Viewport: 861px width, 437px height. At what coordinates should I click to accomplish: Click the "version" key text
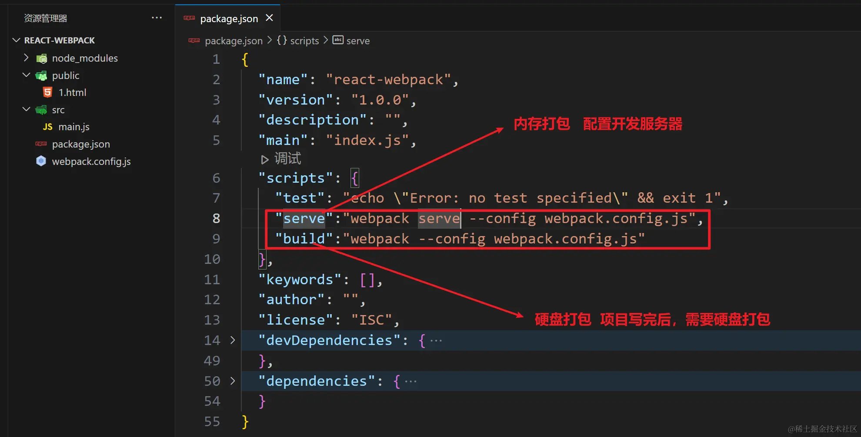pyautogui.click(x=296, y=100)
